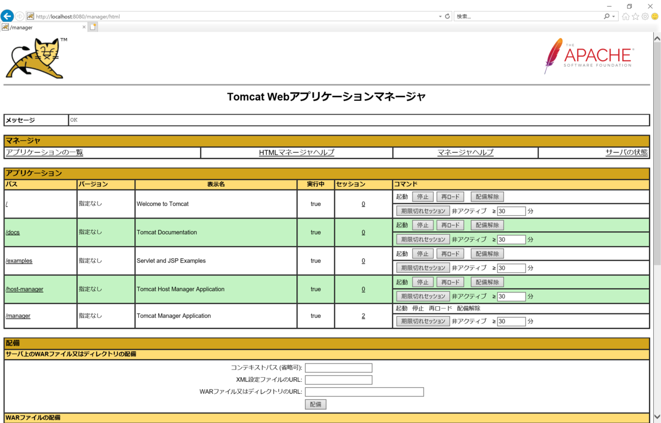The width and height of the screenshot is (661, 423).
Task: Click idle minutes field in /docs row
Action: click(x=511, y=240)
